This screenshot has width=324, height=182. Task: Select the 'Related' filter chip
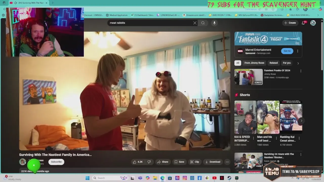(273, 63)
